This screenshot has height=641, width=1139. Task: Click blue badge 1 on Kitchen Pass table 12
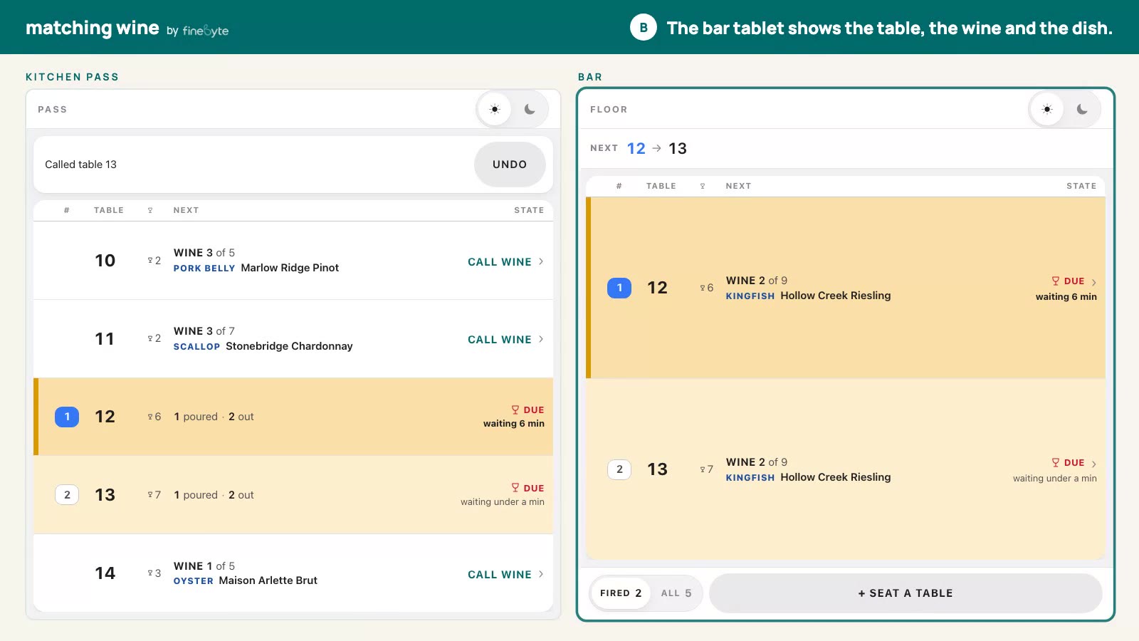67,417
